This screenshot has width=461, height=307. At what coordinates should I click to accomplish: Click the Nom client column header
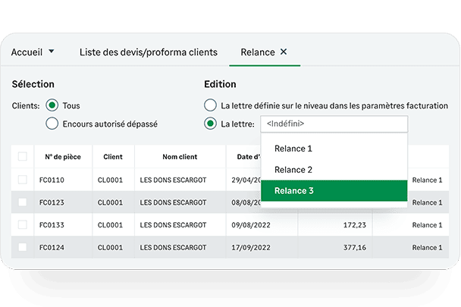coord(180,157)
